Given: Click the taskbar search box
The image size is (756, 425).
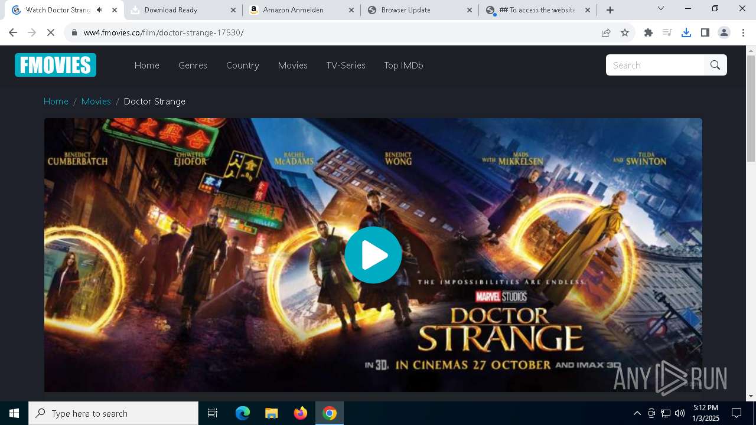Looking at the screenshot, I should [x=113, y=413].
